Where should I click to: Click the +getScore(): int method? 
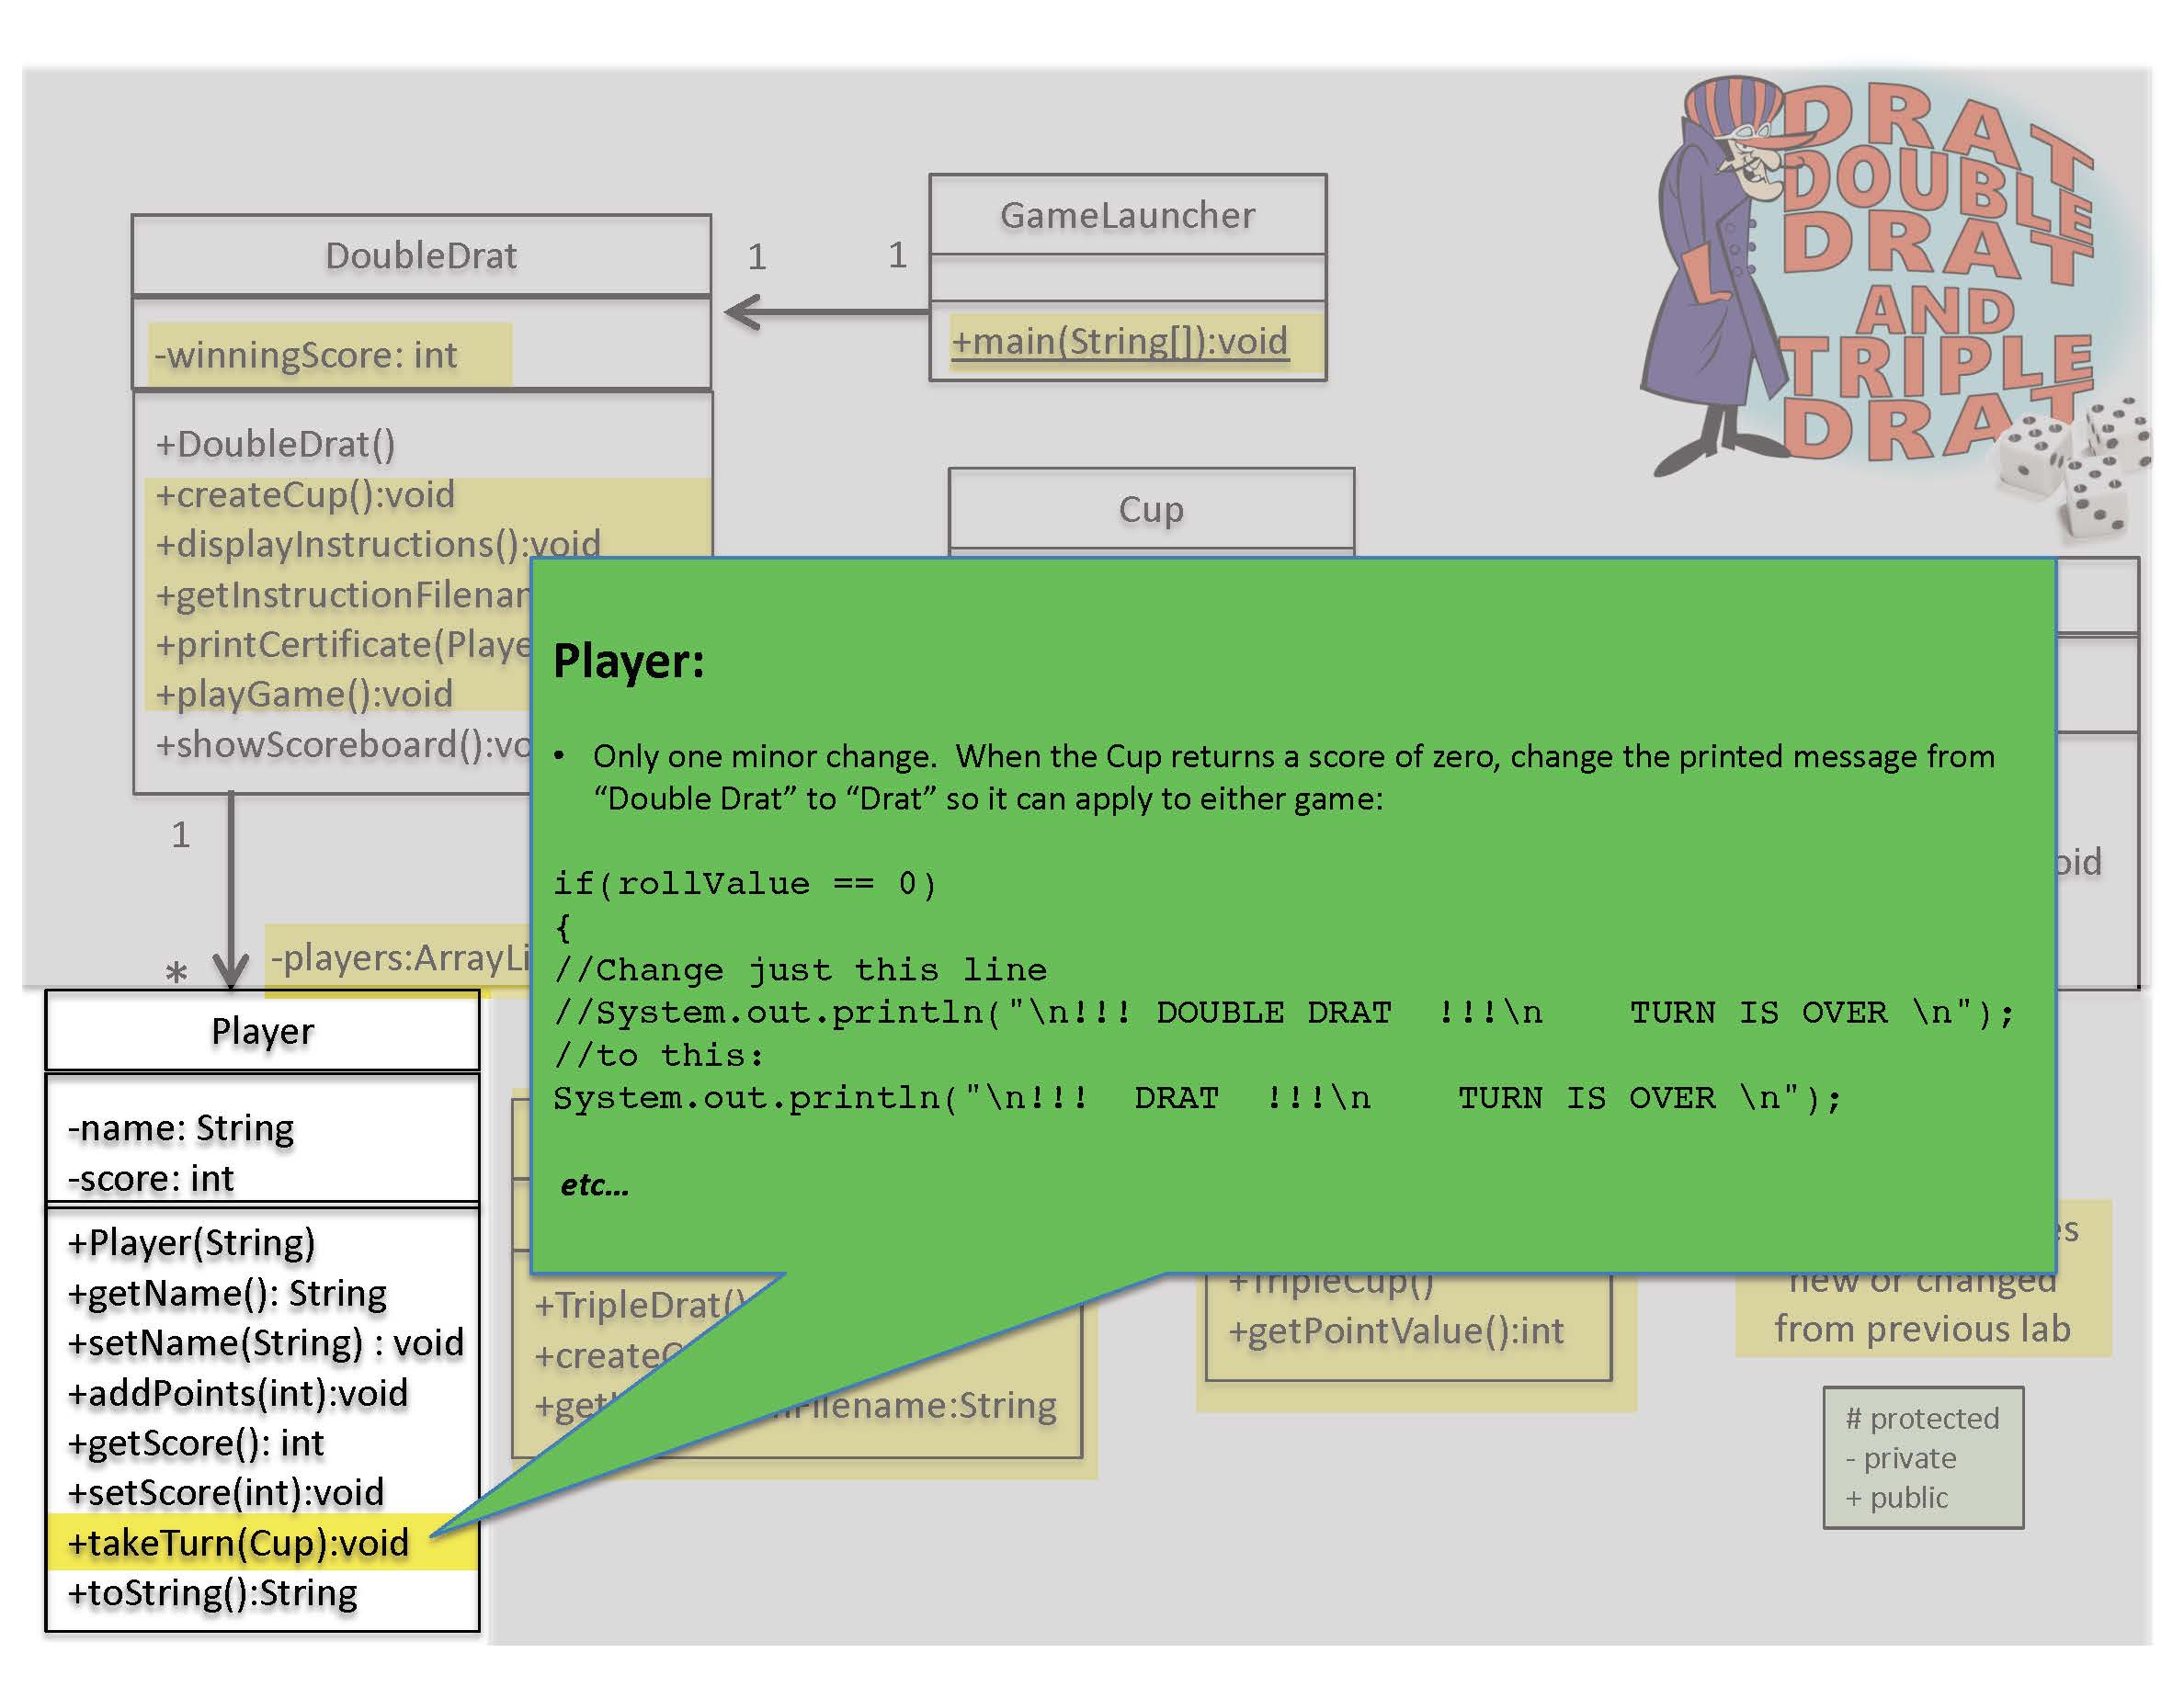195,1444
